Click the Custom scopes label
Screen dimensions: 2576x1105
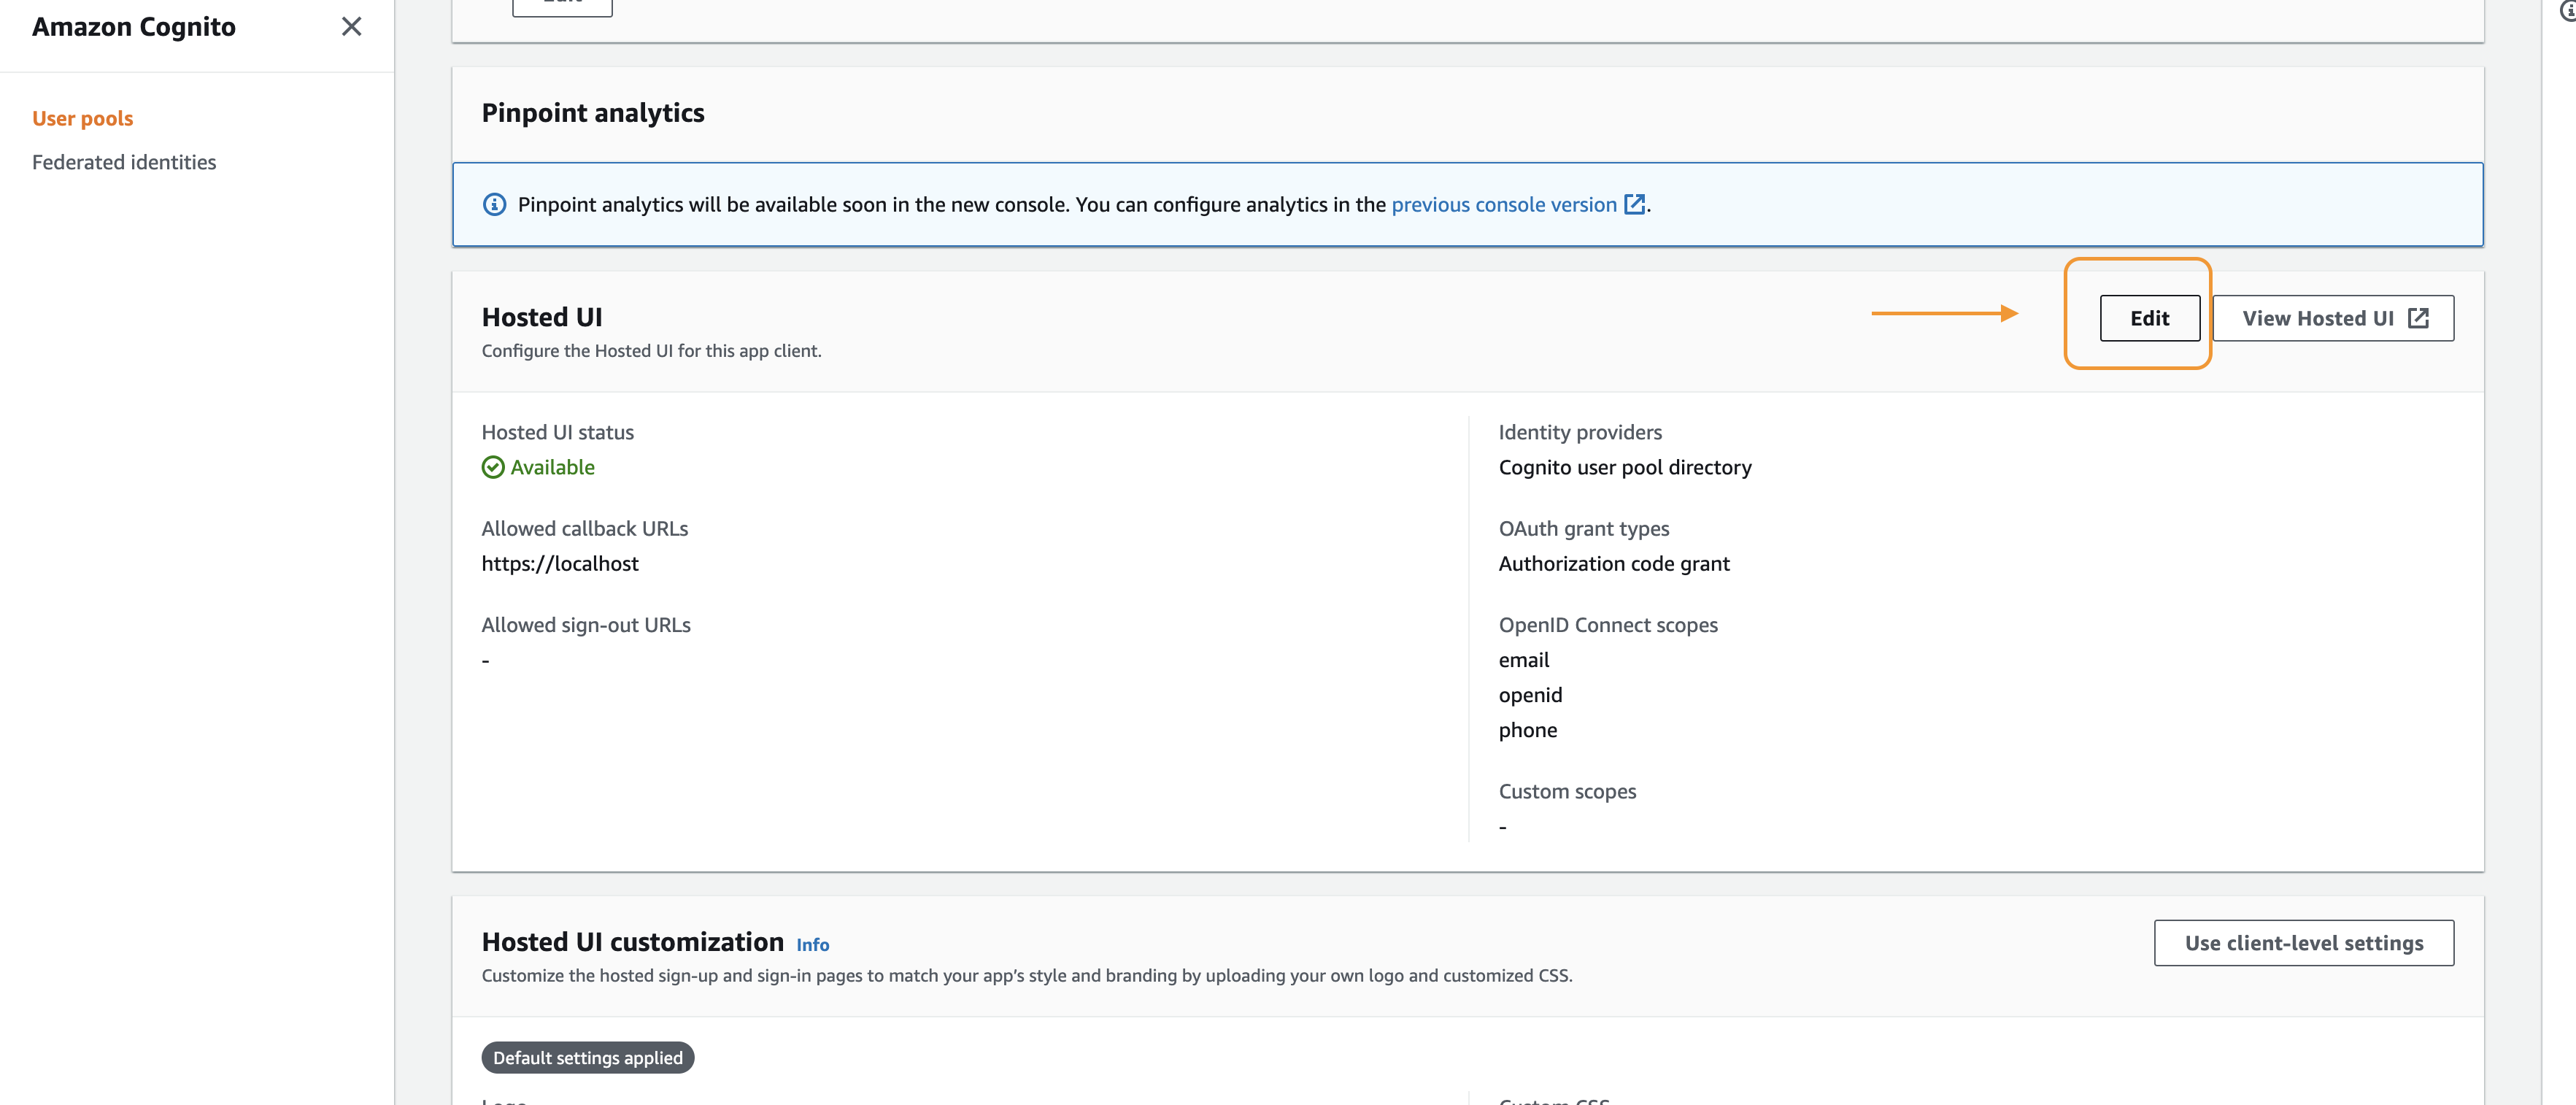click(x=1567, y=791)
